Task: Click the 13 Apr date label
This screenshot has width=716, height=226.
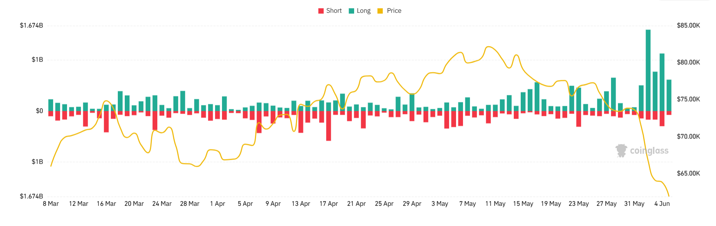Action: 301,204
